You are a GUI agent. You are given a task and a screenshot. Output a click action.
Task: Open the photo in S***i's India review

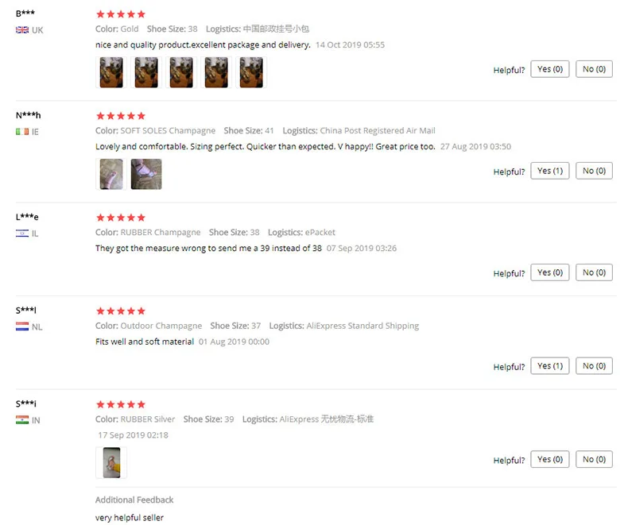[x=111, y=462]
